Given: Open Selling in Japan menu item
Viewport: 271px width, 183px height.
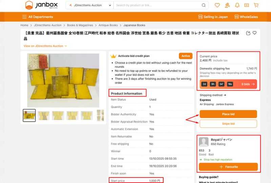Looking at the screenshot, I should click(x=213, y=17).
